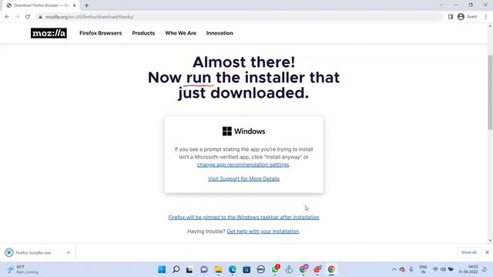493x277 pixels.
Task: Open taskbar Search
Action: pos(176,269)
